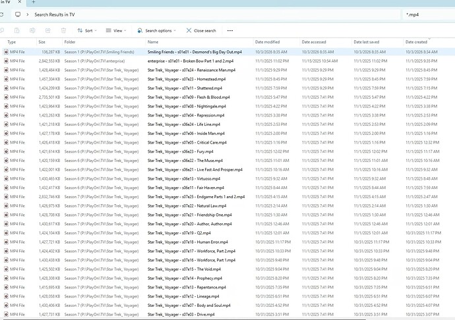The height and width of the screenshot is (320, 455).
Task: Select Voyager s07e17 Workforce, Part 2 file
Action: (x=191, y=251)
